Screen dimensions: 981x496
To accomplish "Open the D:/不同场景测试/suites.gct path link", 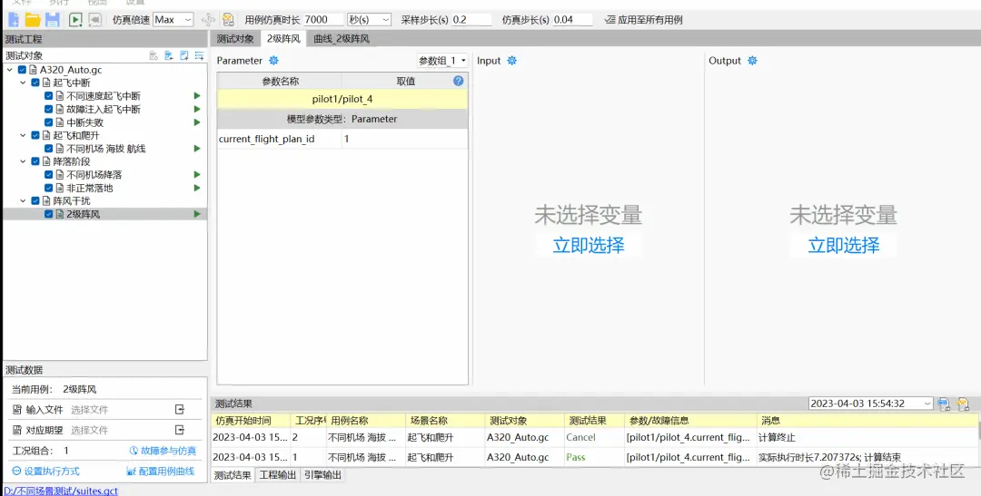I will (61, 491).
